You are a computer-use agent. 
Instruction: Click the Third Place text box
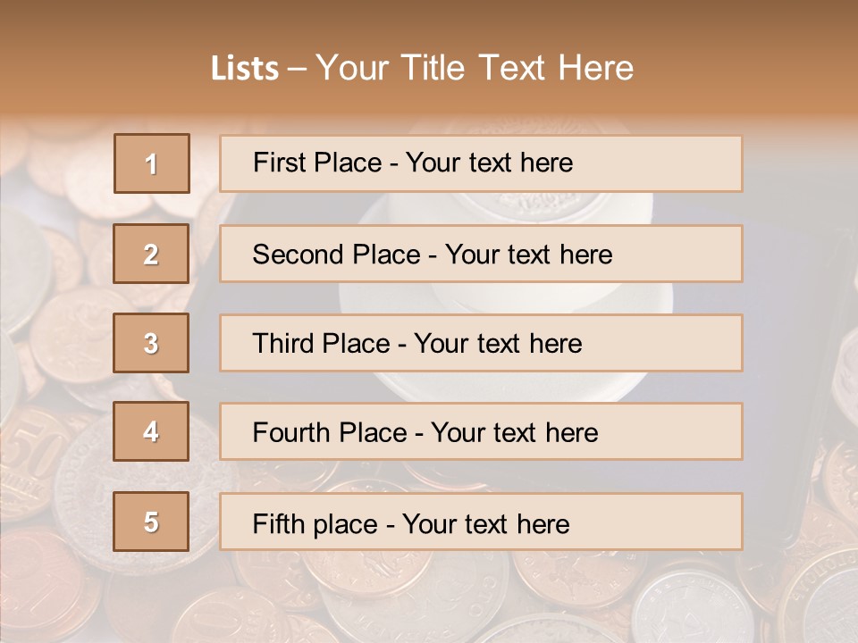coord(481,343)
